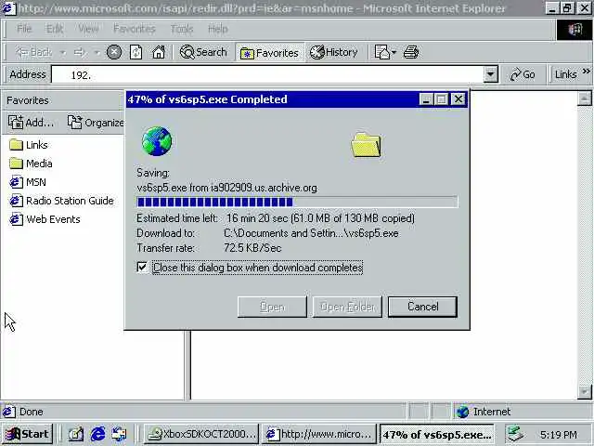Go to the Home page icon
The width and height of the screenshot is (594, 446).
coord(159,52)
